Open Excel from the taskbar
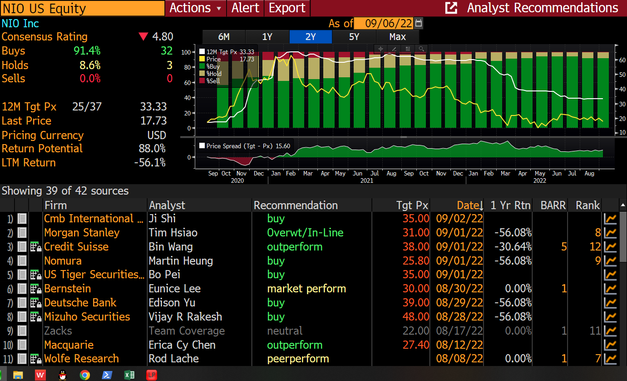Viewport: 627px width, 381px height. [129, 375]
